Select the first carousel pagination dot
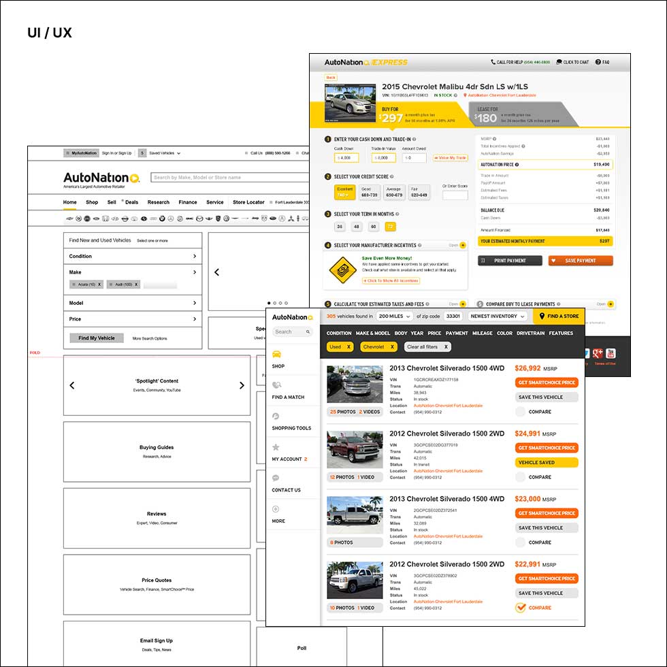Image resolution: width=667 pixels, height=667 pixels. (x=269, y=304)
